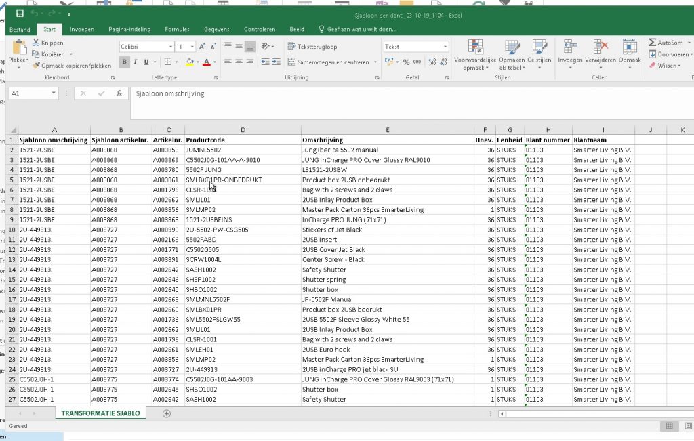Viewport: 694px width, 441px height.
Task: Open Voorwaardelijke opmaak conditional formatting
Action: coord(475,55)
